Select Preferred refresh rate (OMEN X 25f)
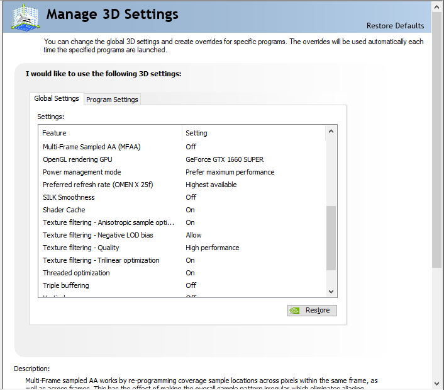The height and width of the screenshot is (390, 444). [x=97, y=185]
